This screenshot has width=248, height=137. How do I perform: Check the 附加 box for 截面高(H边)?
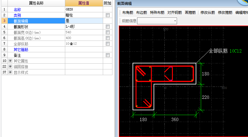[108, 38]
